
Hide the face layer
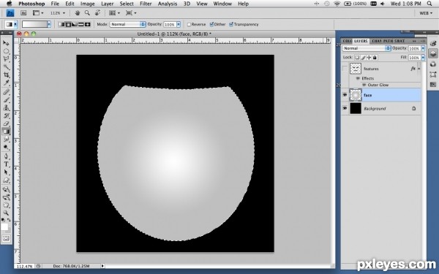[x=345, y=95]
